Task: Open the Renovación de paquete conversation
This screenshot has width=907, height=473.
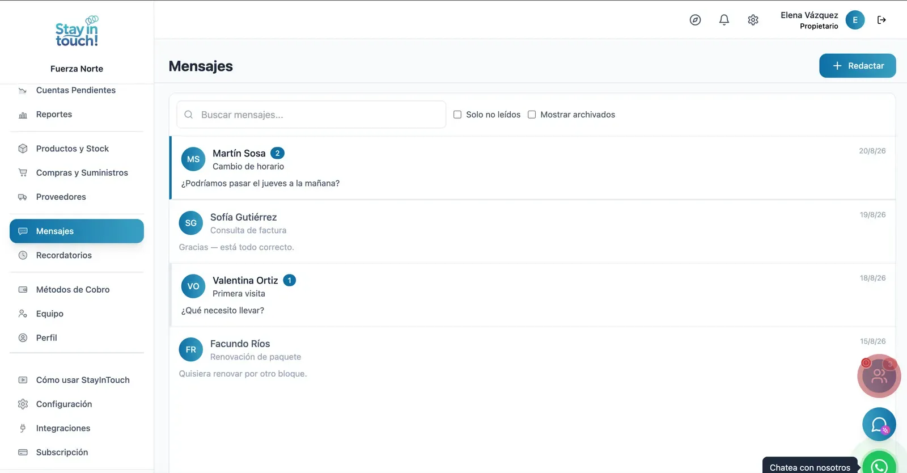Action: [x=533, y=358]
